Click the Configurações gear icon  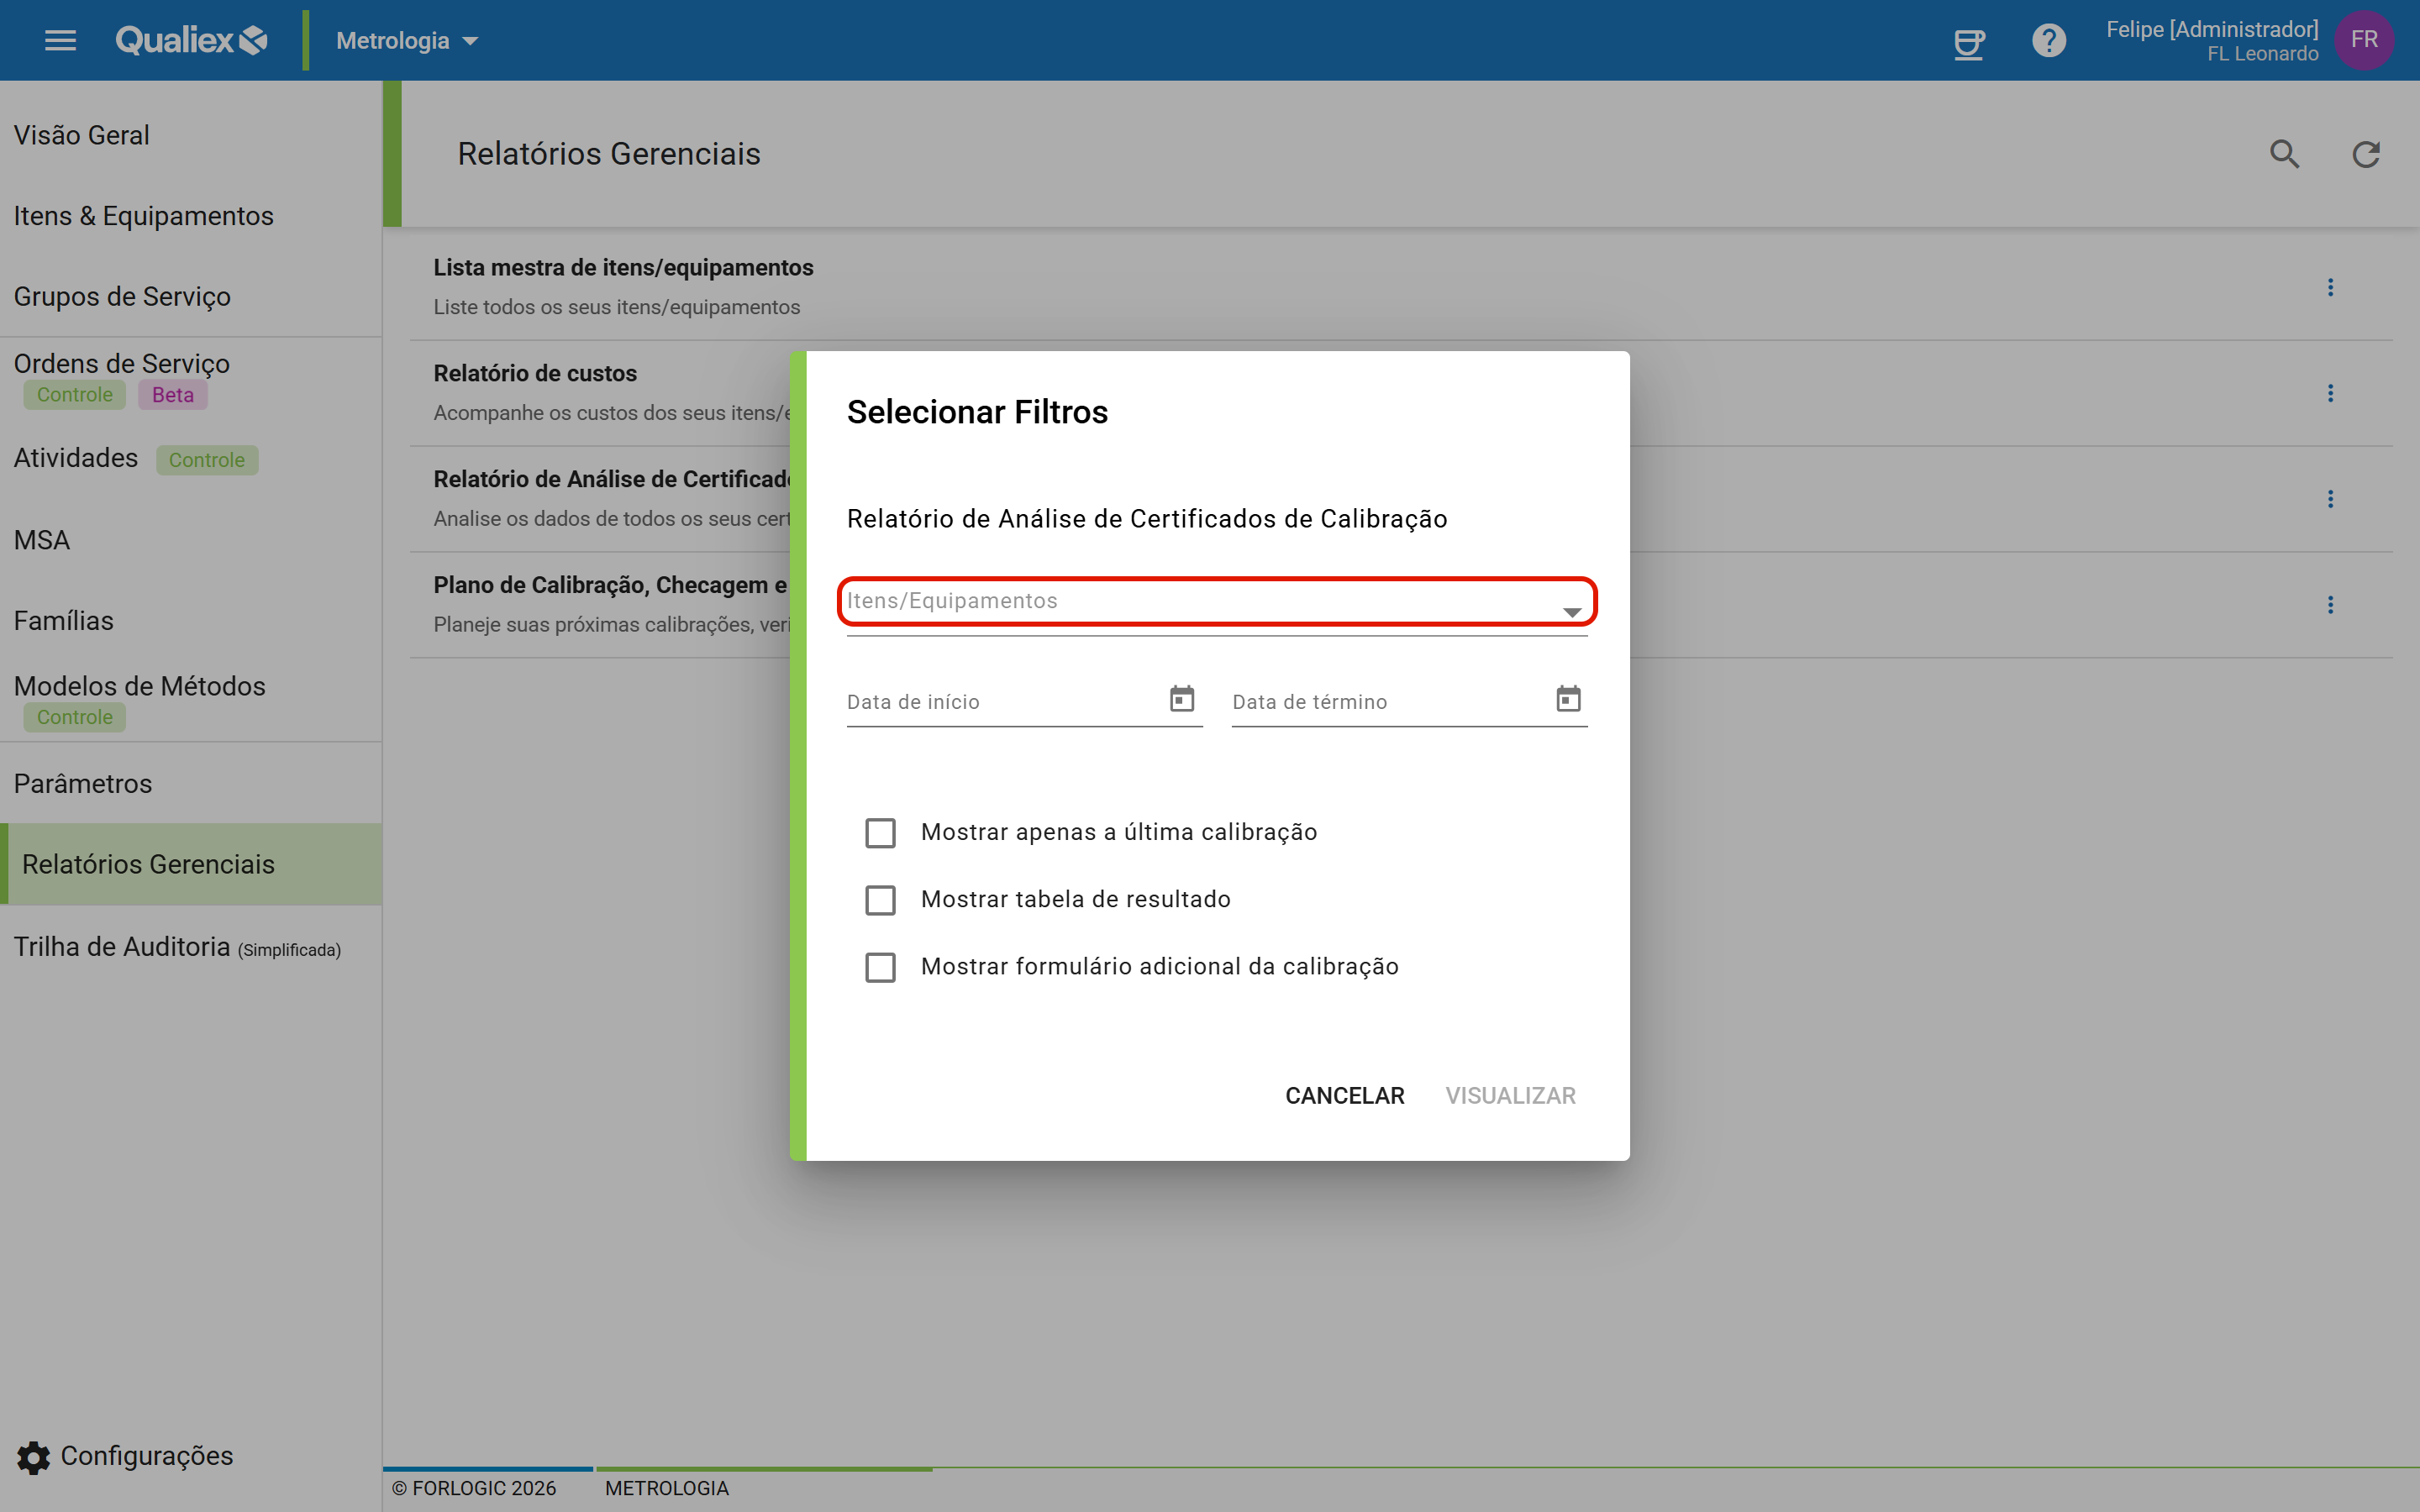[x=34, y=1457]
